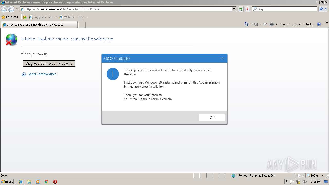This screenshot has height=185, width=329.
Task: Click the Print icon
Action: tap(272, 24)
